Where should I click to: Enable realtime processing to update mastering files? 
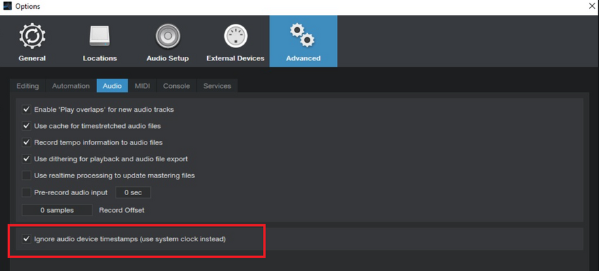click(26, 175)
